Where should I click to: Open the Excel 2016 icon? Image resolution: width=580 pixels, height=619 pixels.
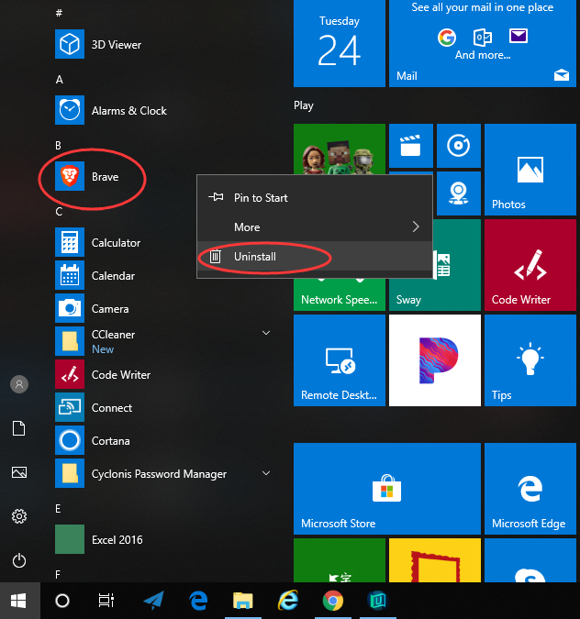70,539
